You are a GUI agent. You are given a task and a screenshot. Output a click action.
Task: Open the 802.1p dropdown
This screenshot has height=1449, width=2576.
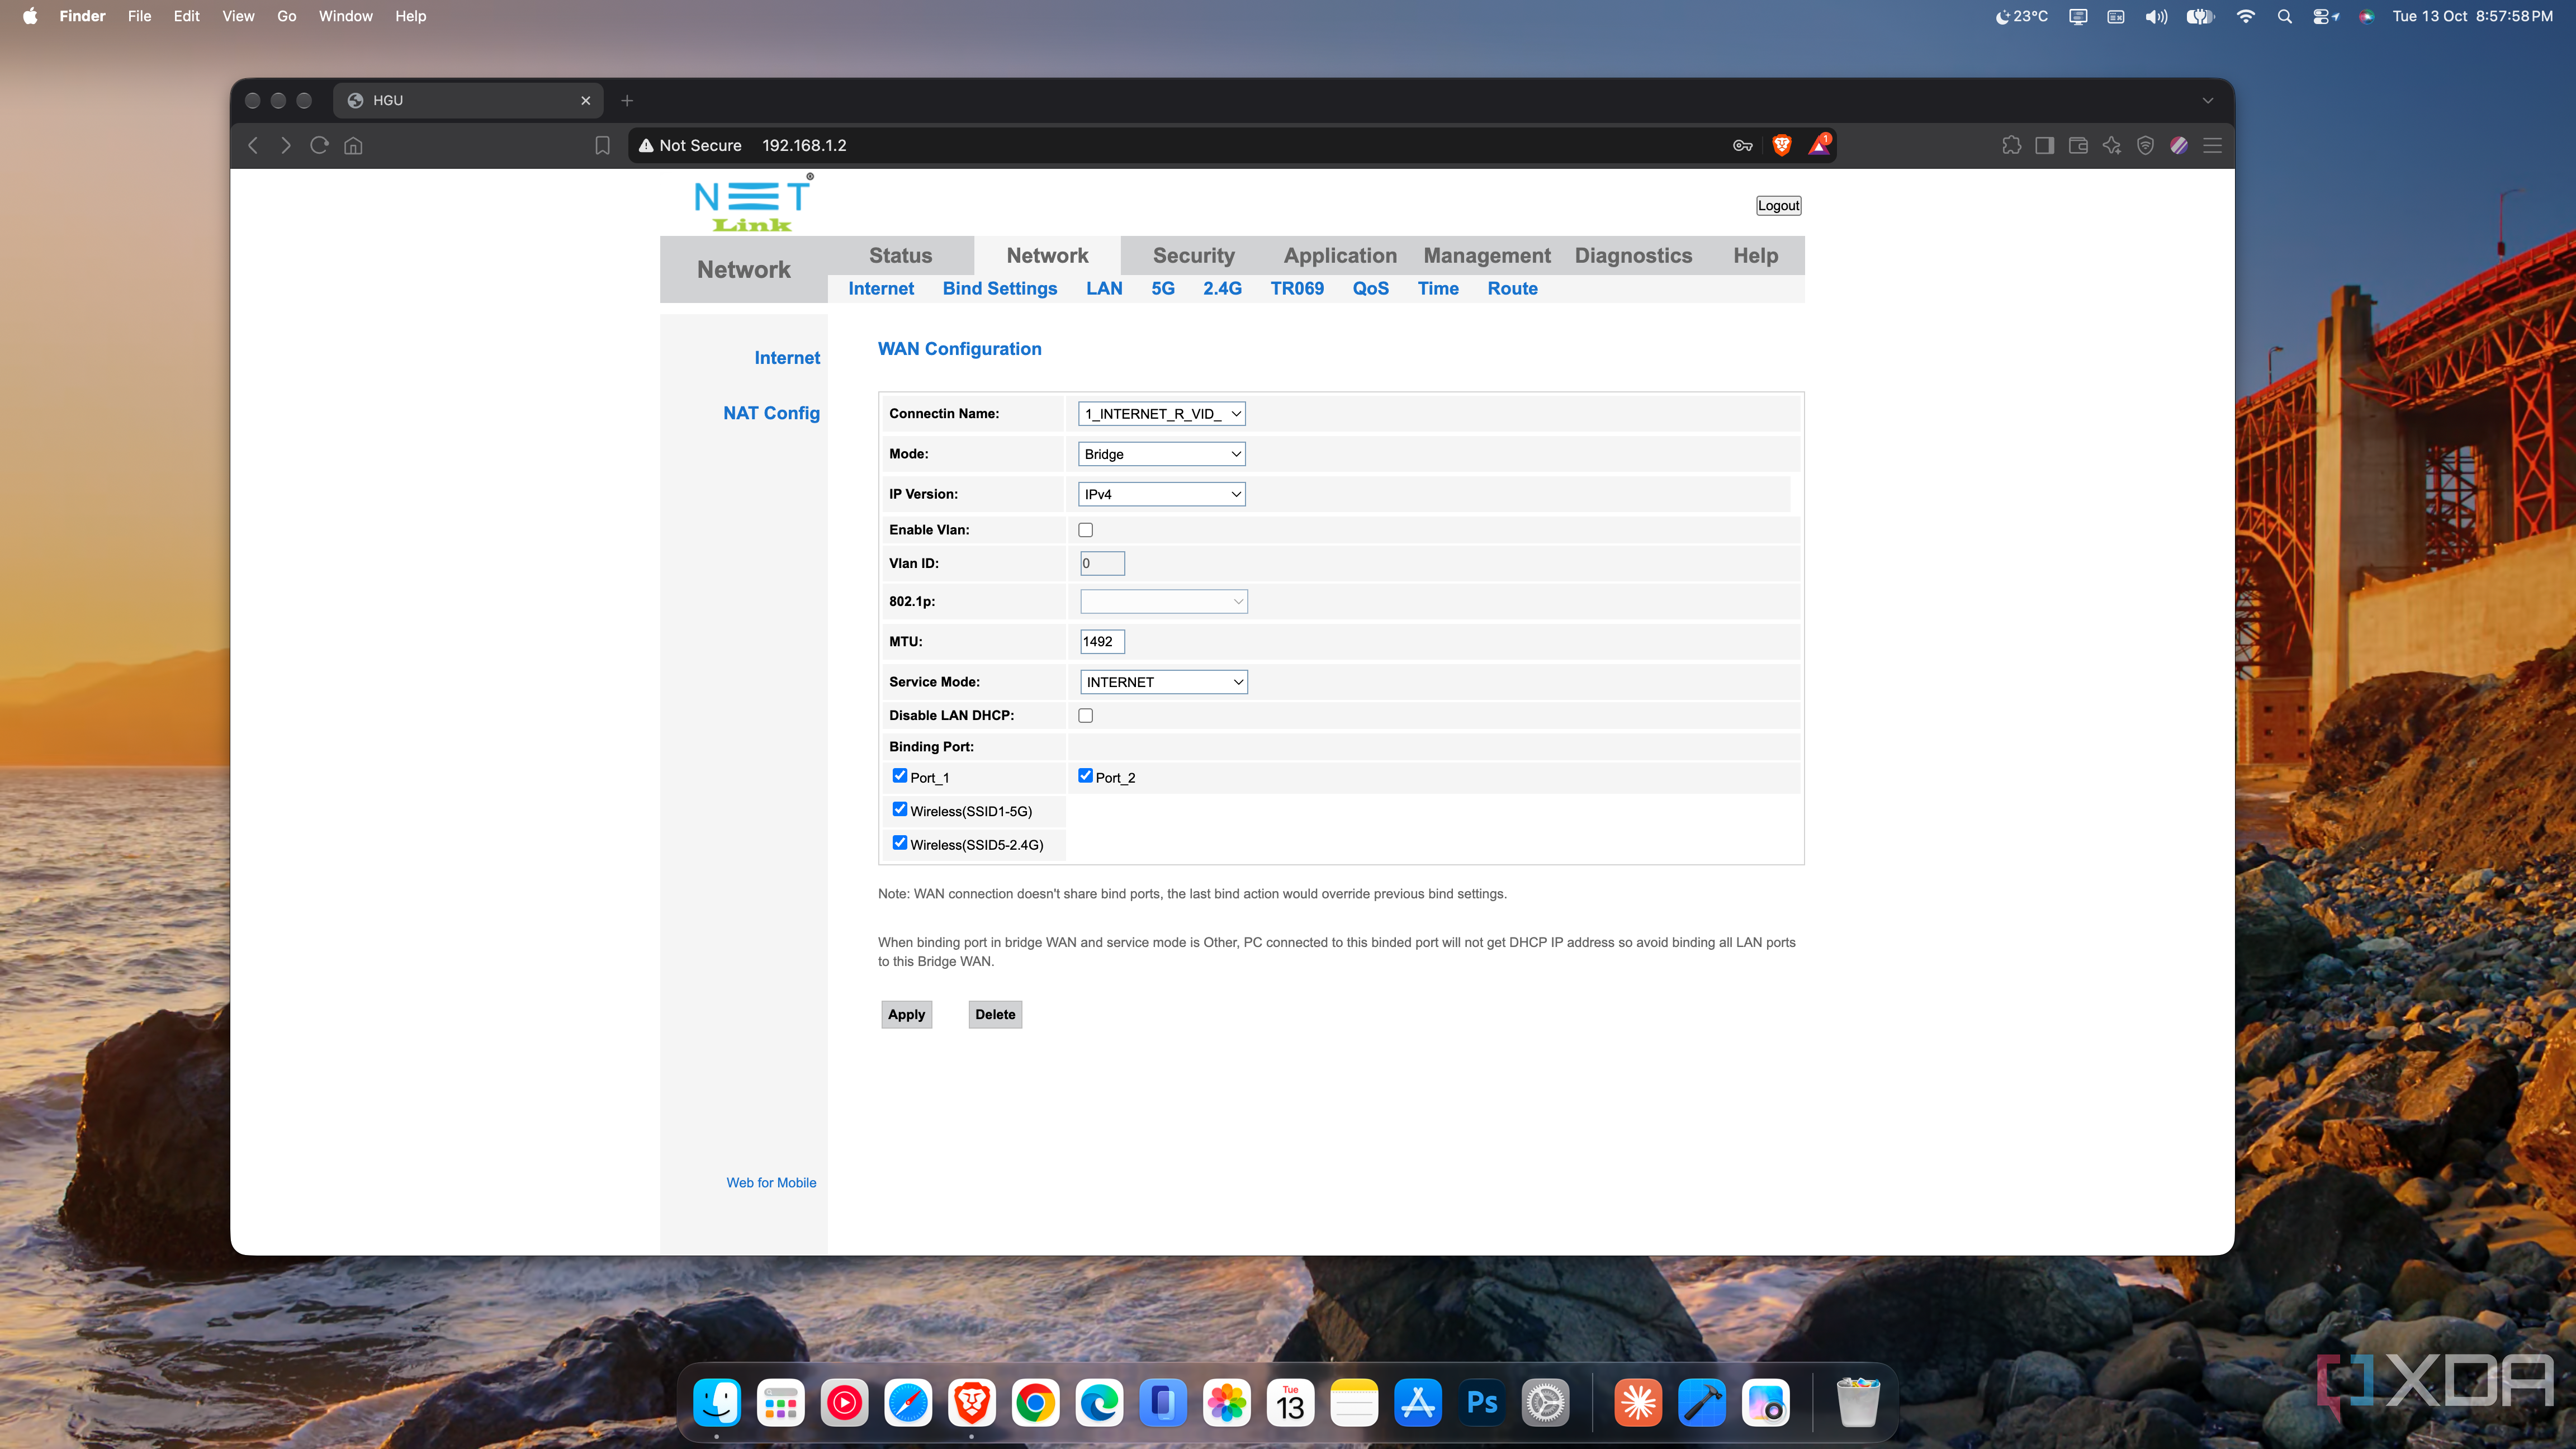point(1164,602)
